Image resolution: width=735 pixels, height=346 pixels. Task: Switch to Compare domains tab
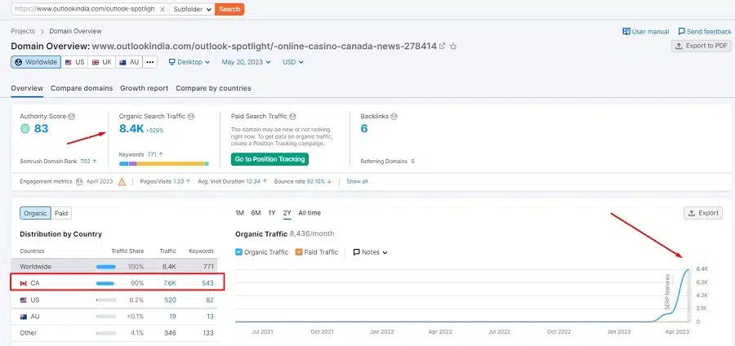[82, 88]
